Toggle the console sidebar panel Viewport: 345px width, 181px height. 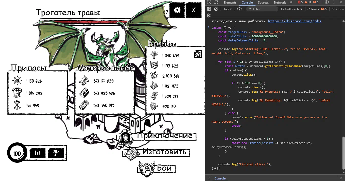point(209,9)
